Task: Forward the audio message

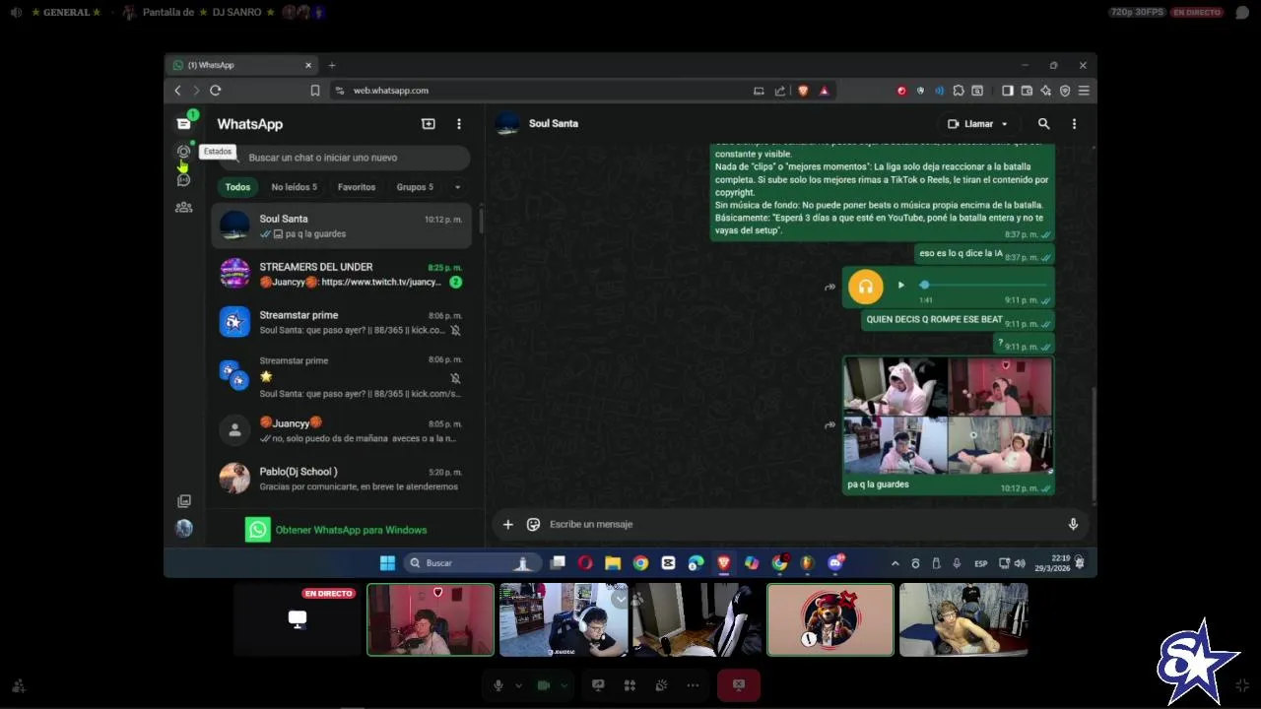Action: (830, 288)
